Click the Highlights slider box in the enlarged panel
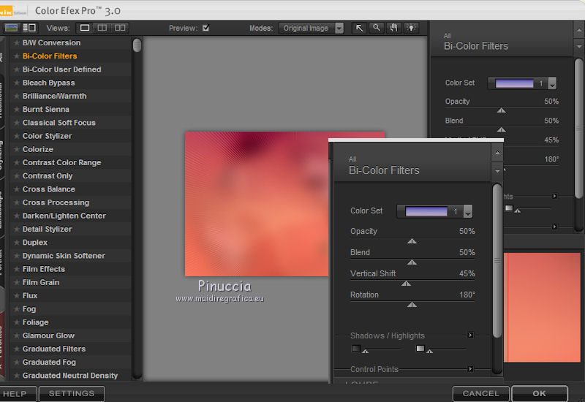Screen dimensions: 585x402 [420, 349]
